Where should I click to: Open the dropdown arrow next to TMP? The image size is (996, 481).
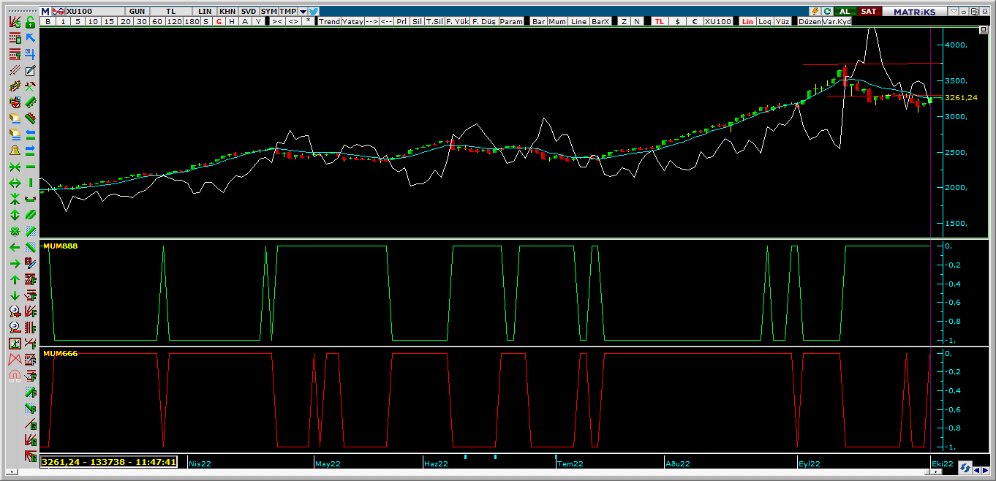click(303, 12)
